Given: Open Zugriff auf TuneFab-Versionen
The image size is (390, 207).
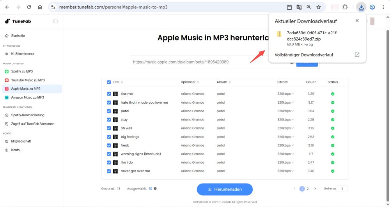Looking at the screenshot, I should point(32,124).
